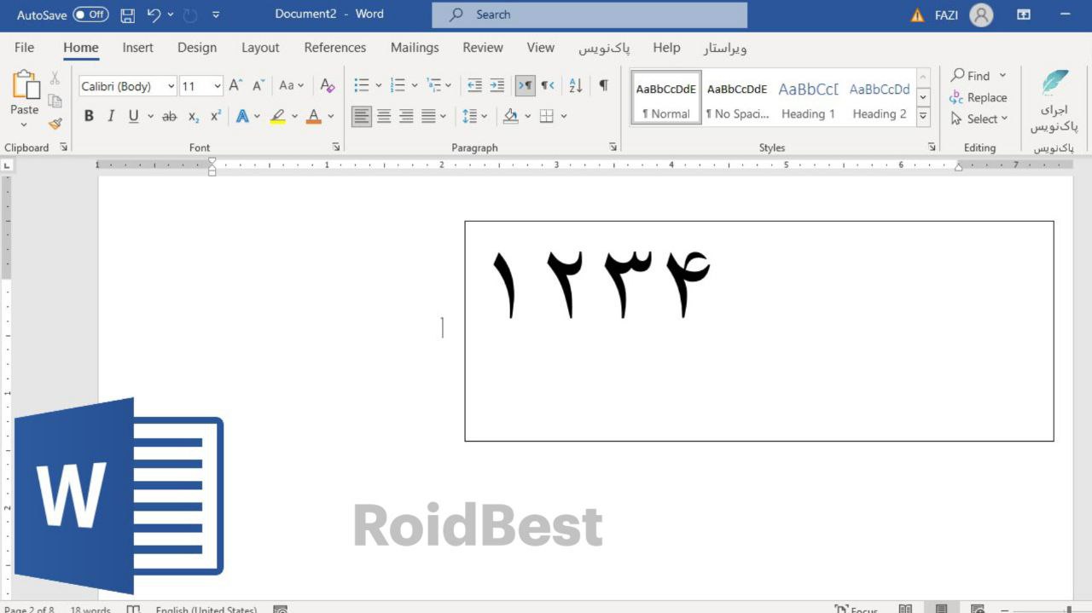Screen dimensions: 1092x613
Task: Increase indent of the paragraph
Action: click(x=497, y=85)
